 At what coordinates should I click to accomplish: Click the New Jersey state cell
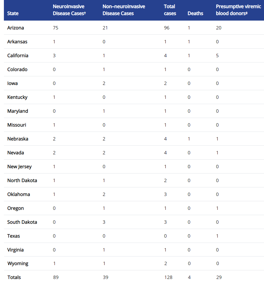tap(19, 167)
